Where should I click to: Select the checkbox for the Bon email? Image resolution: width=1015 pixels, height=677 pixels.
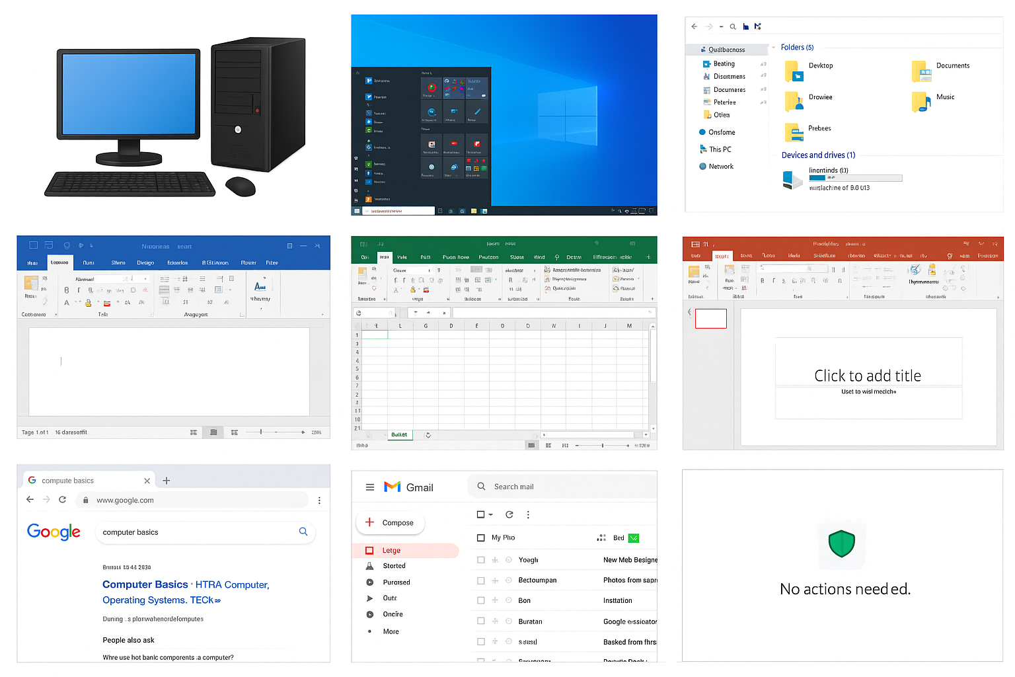pyautogui.click(x=481, y=600)
